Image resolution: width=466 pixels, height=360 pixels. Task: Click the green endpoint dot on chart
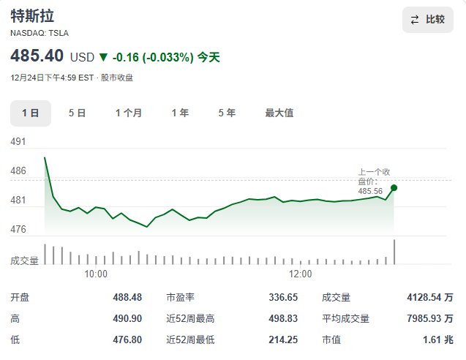tap(394, 188)
